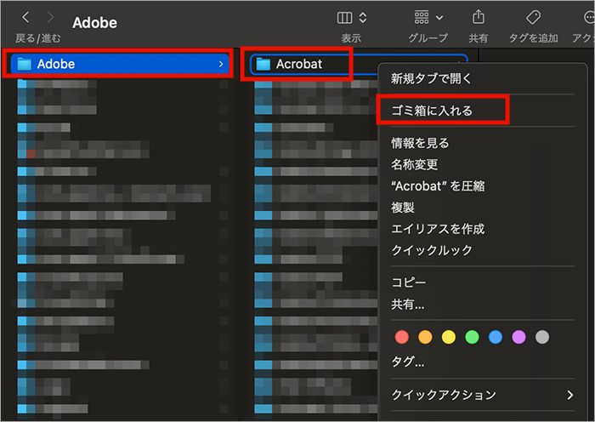Click the folder icon of Adobe row
595x422 pixels.
25,64
